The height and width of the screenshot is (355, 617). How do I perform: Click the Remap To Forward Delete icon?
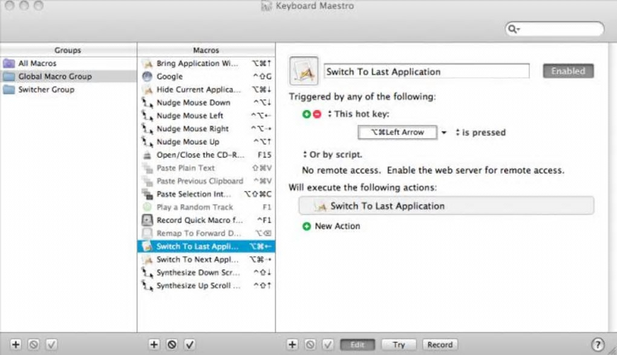click(x=147, y=233)
